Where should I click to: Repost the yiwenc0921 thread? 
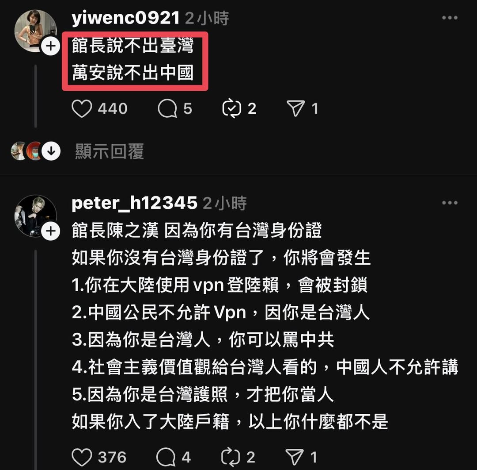pyautogui.click(x=232, y=108)
